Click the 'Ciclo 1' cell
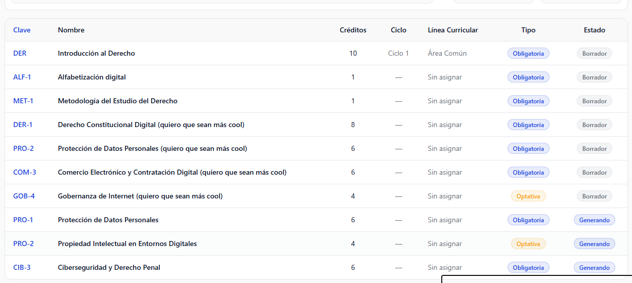The height and width of the screenshot is (283, 632). click(x=399, y=53)
